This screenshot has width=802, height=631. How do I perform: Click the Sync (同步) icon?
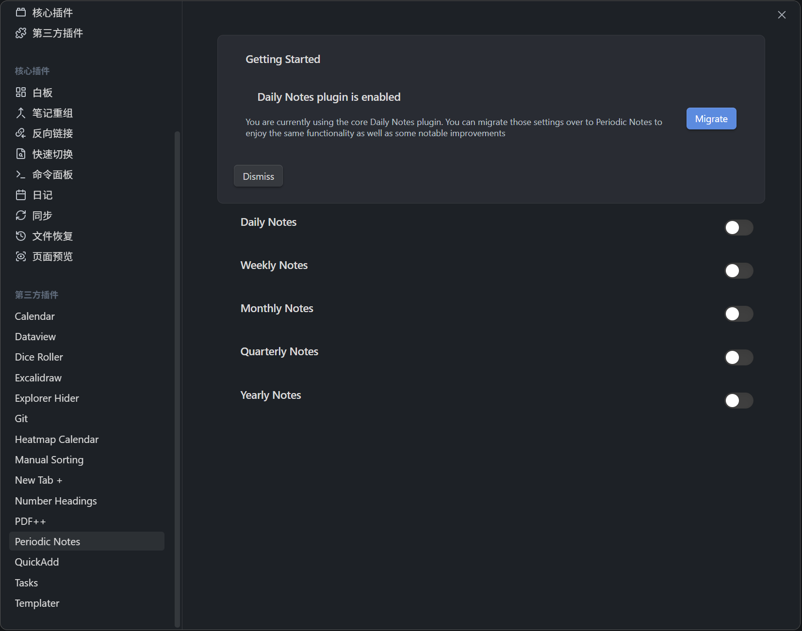21,215
